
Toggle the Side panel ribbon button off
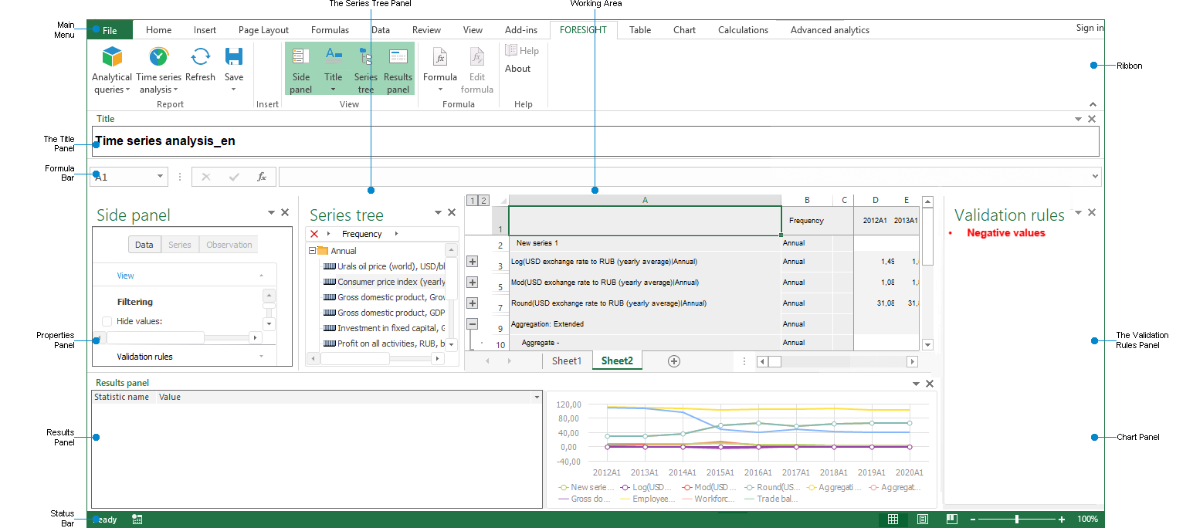click(300, 68)
